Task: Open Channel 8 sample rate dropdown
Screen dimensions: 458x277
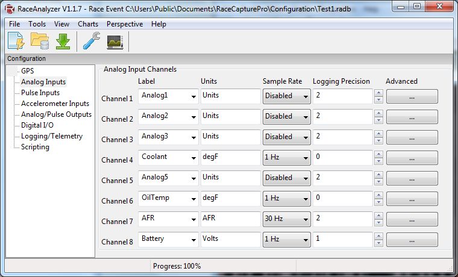Action: (286, 239)
